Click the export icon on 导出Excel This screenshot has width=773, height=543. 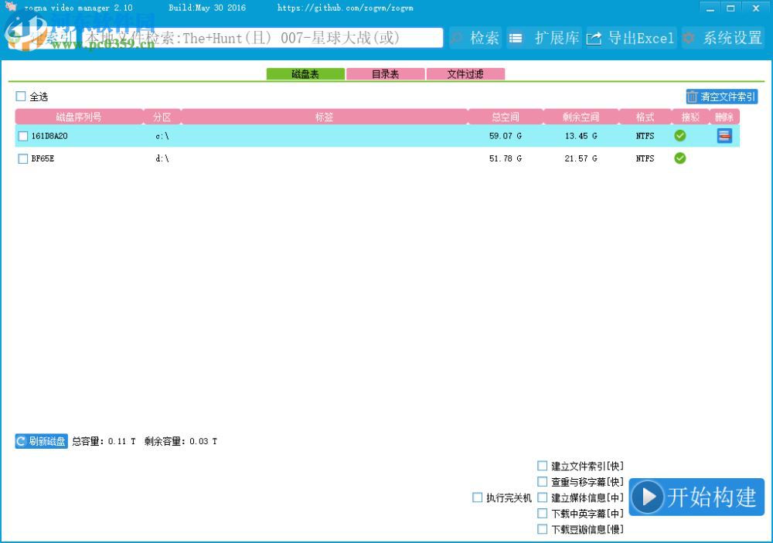point(594,38)
